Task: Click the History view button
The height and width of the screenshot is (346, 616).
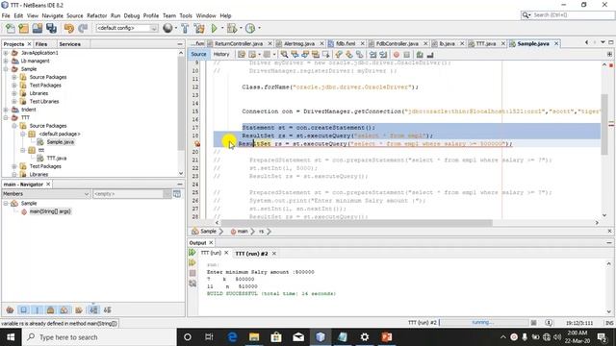Action: coord(221,54)
